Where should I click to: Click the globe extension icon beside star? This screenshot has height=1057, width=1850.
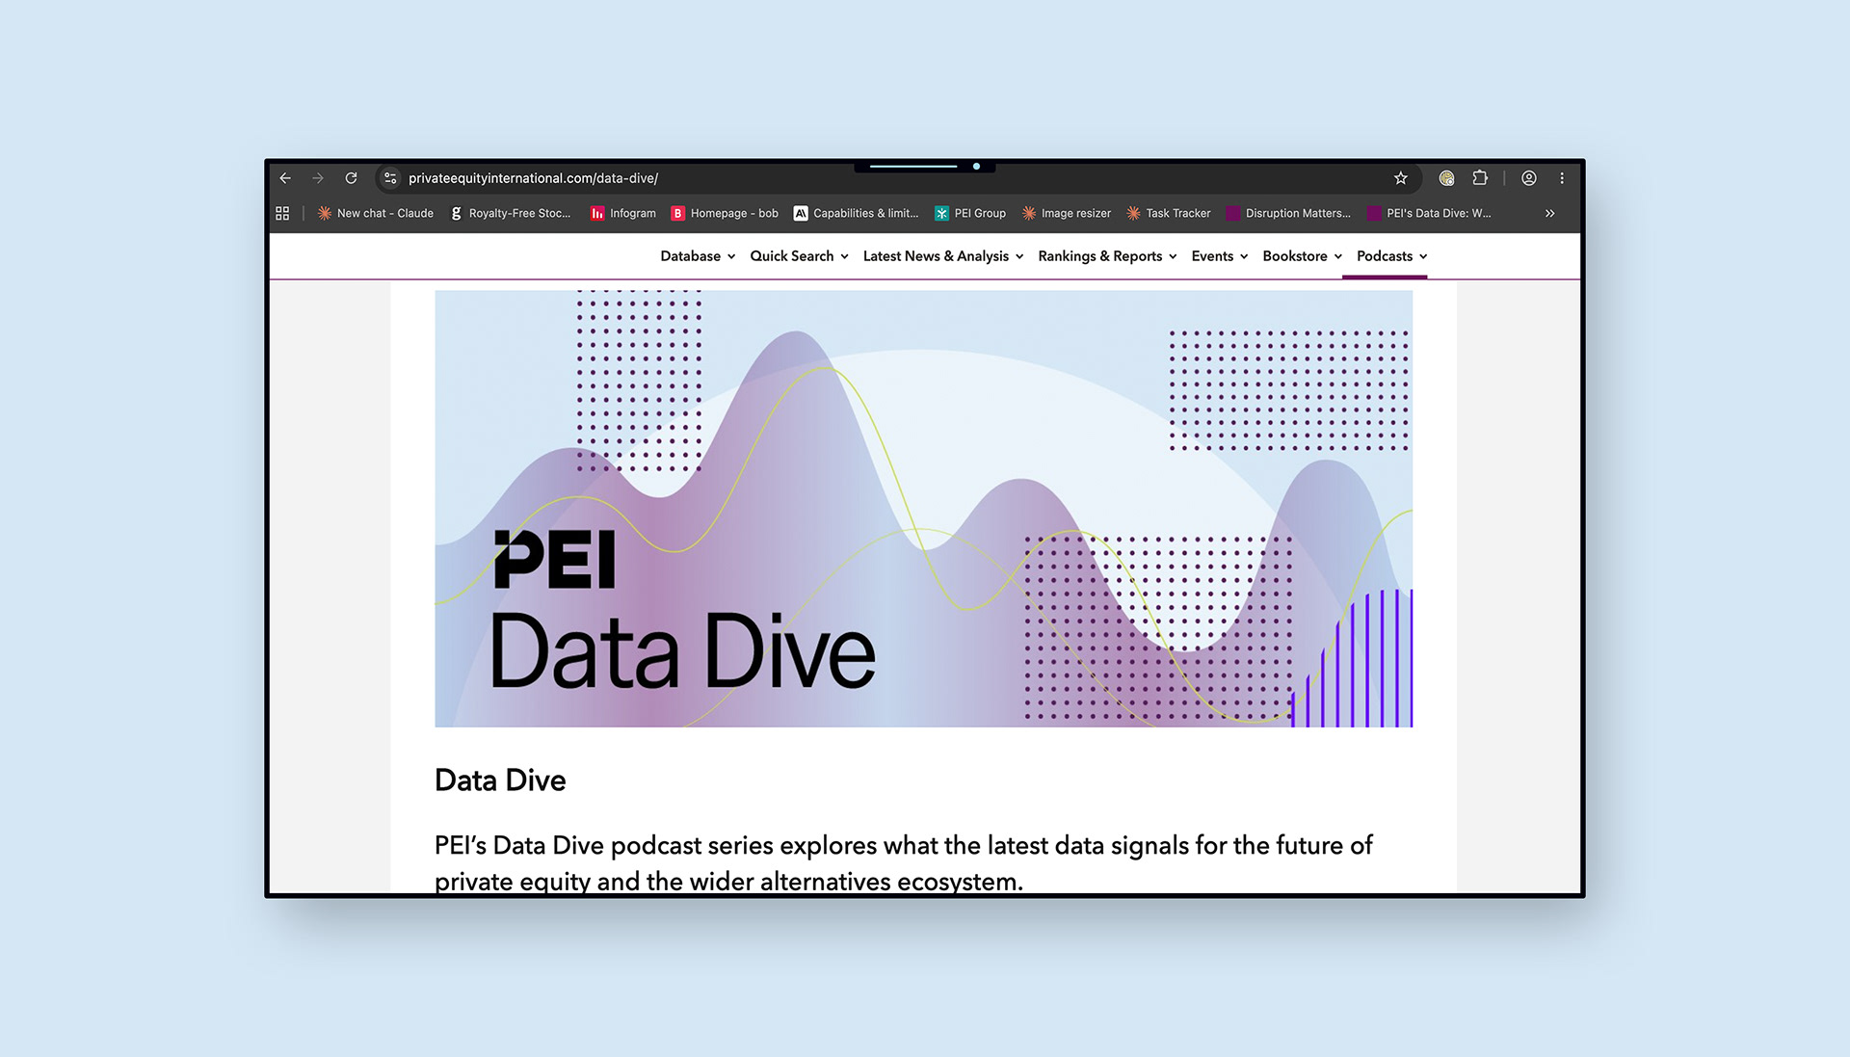[x=1446, y=178]
